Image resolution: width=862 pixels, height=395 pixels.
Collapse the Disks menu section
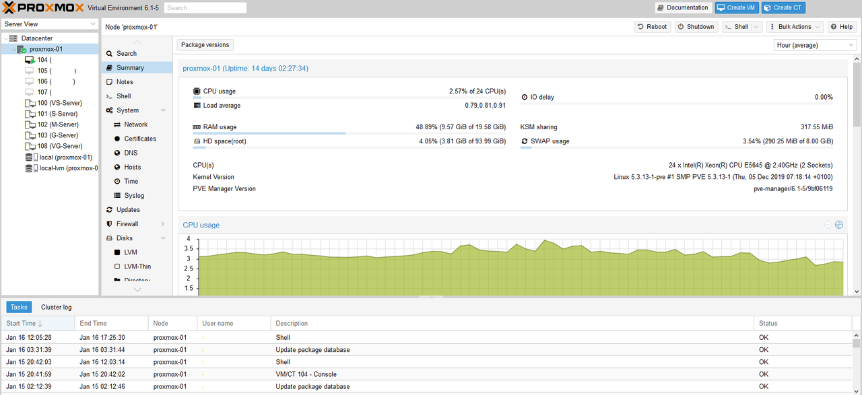click(163, 238)
